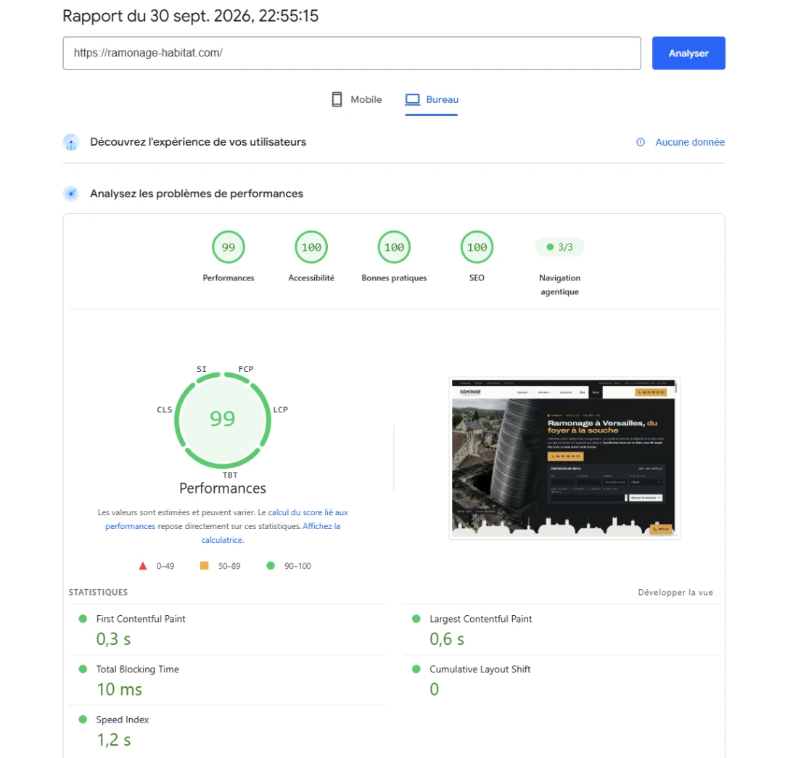This screenshot has height=758, width=798.
Task: Expand with Développer la vue
Action: coord(675,593)
